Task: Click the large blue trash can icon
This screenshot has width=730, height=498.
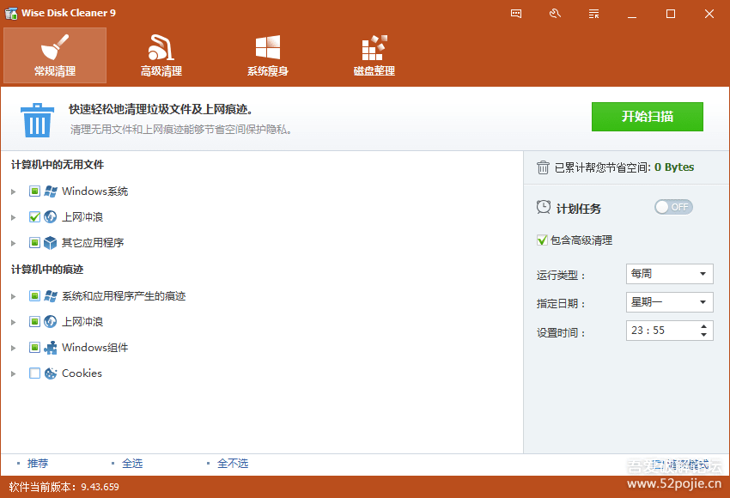Action: [x=37, y=120]
